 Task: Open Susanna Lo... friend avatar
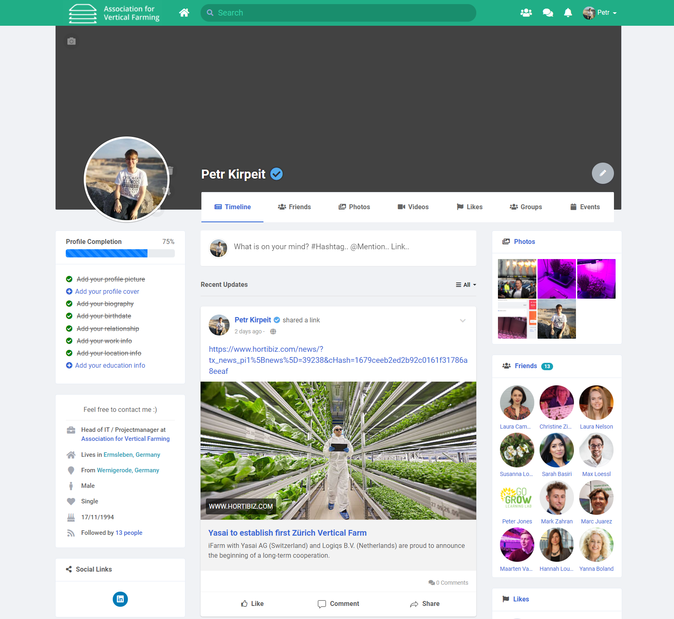click(517, 450)
